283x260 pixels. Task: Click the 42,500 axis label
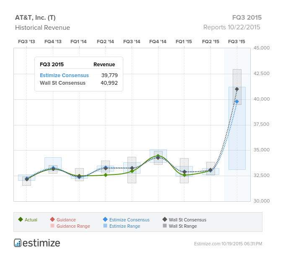262,73
